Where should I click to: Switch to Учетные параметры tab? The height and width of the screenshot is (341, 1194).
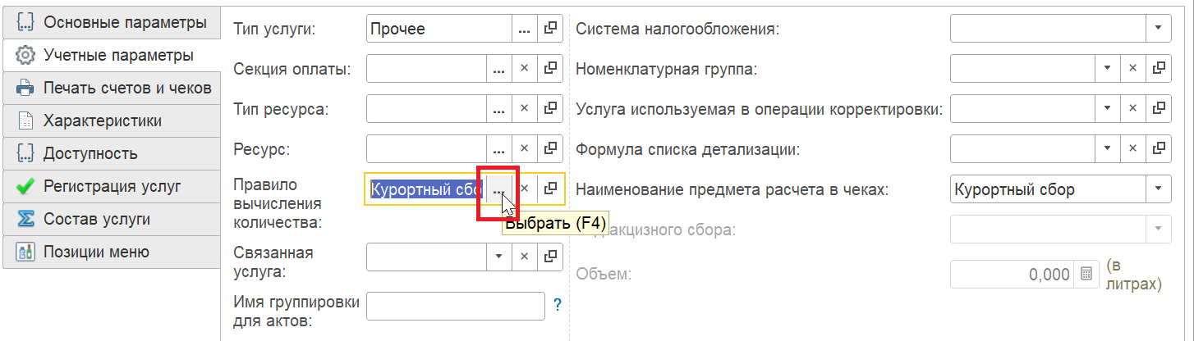112,56
